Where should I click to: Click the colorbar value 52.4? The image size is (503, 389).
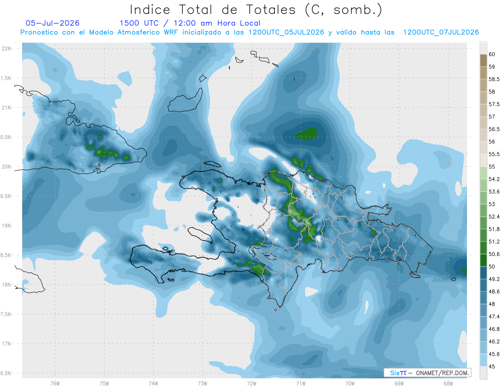(x=494, y=217)
